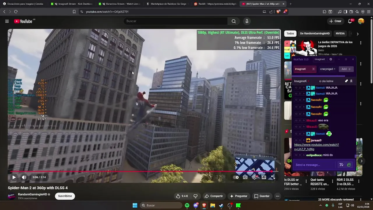The image size is (373, 210).
Task: Open Brave Leo AI sparkle icon
Action: pos(357,12)
